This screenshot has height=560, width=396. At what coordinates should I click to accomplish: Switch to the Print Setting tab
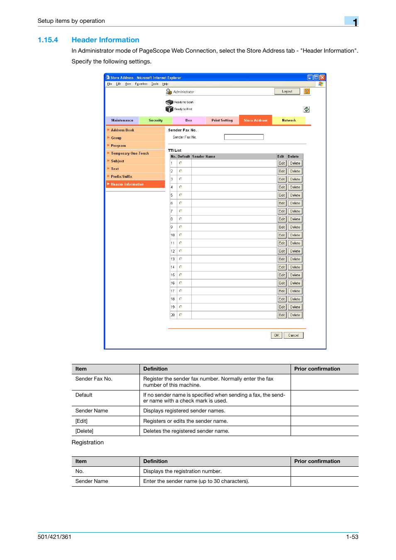[222, 120]
